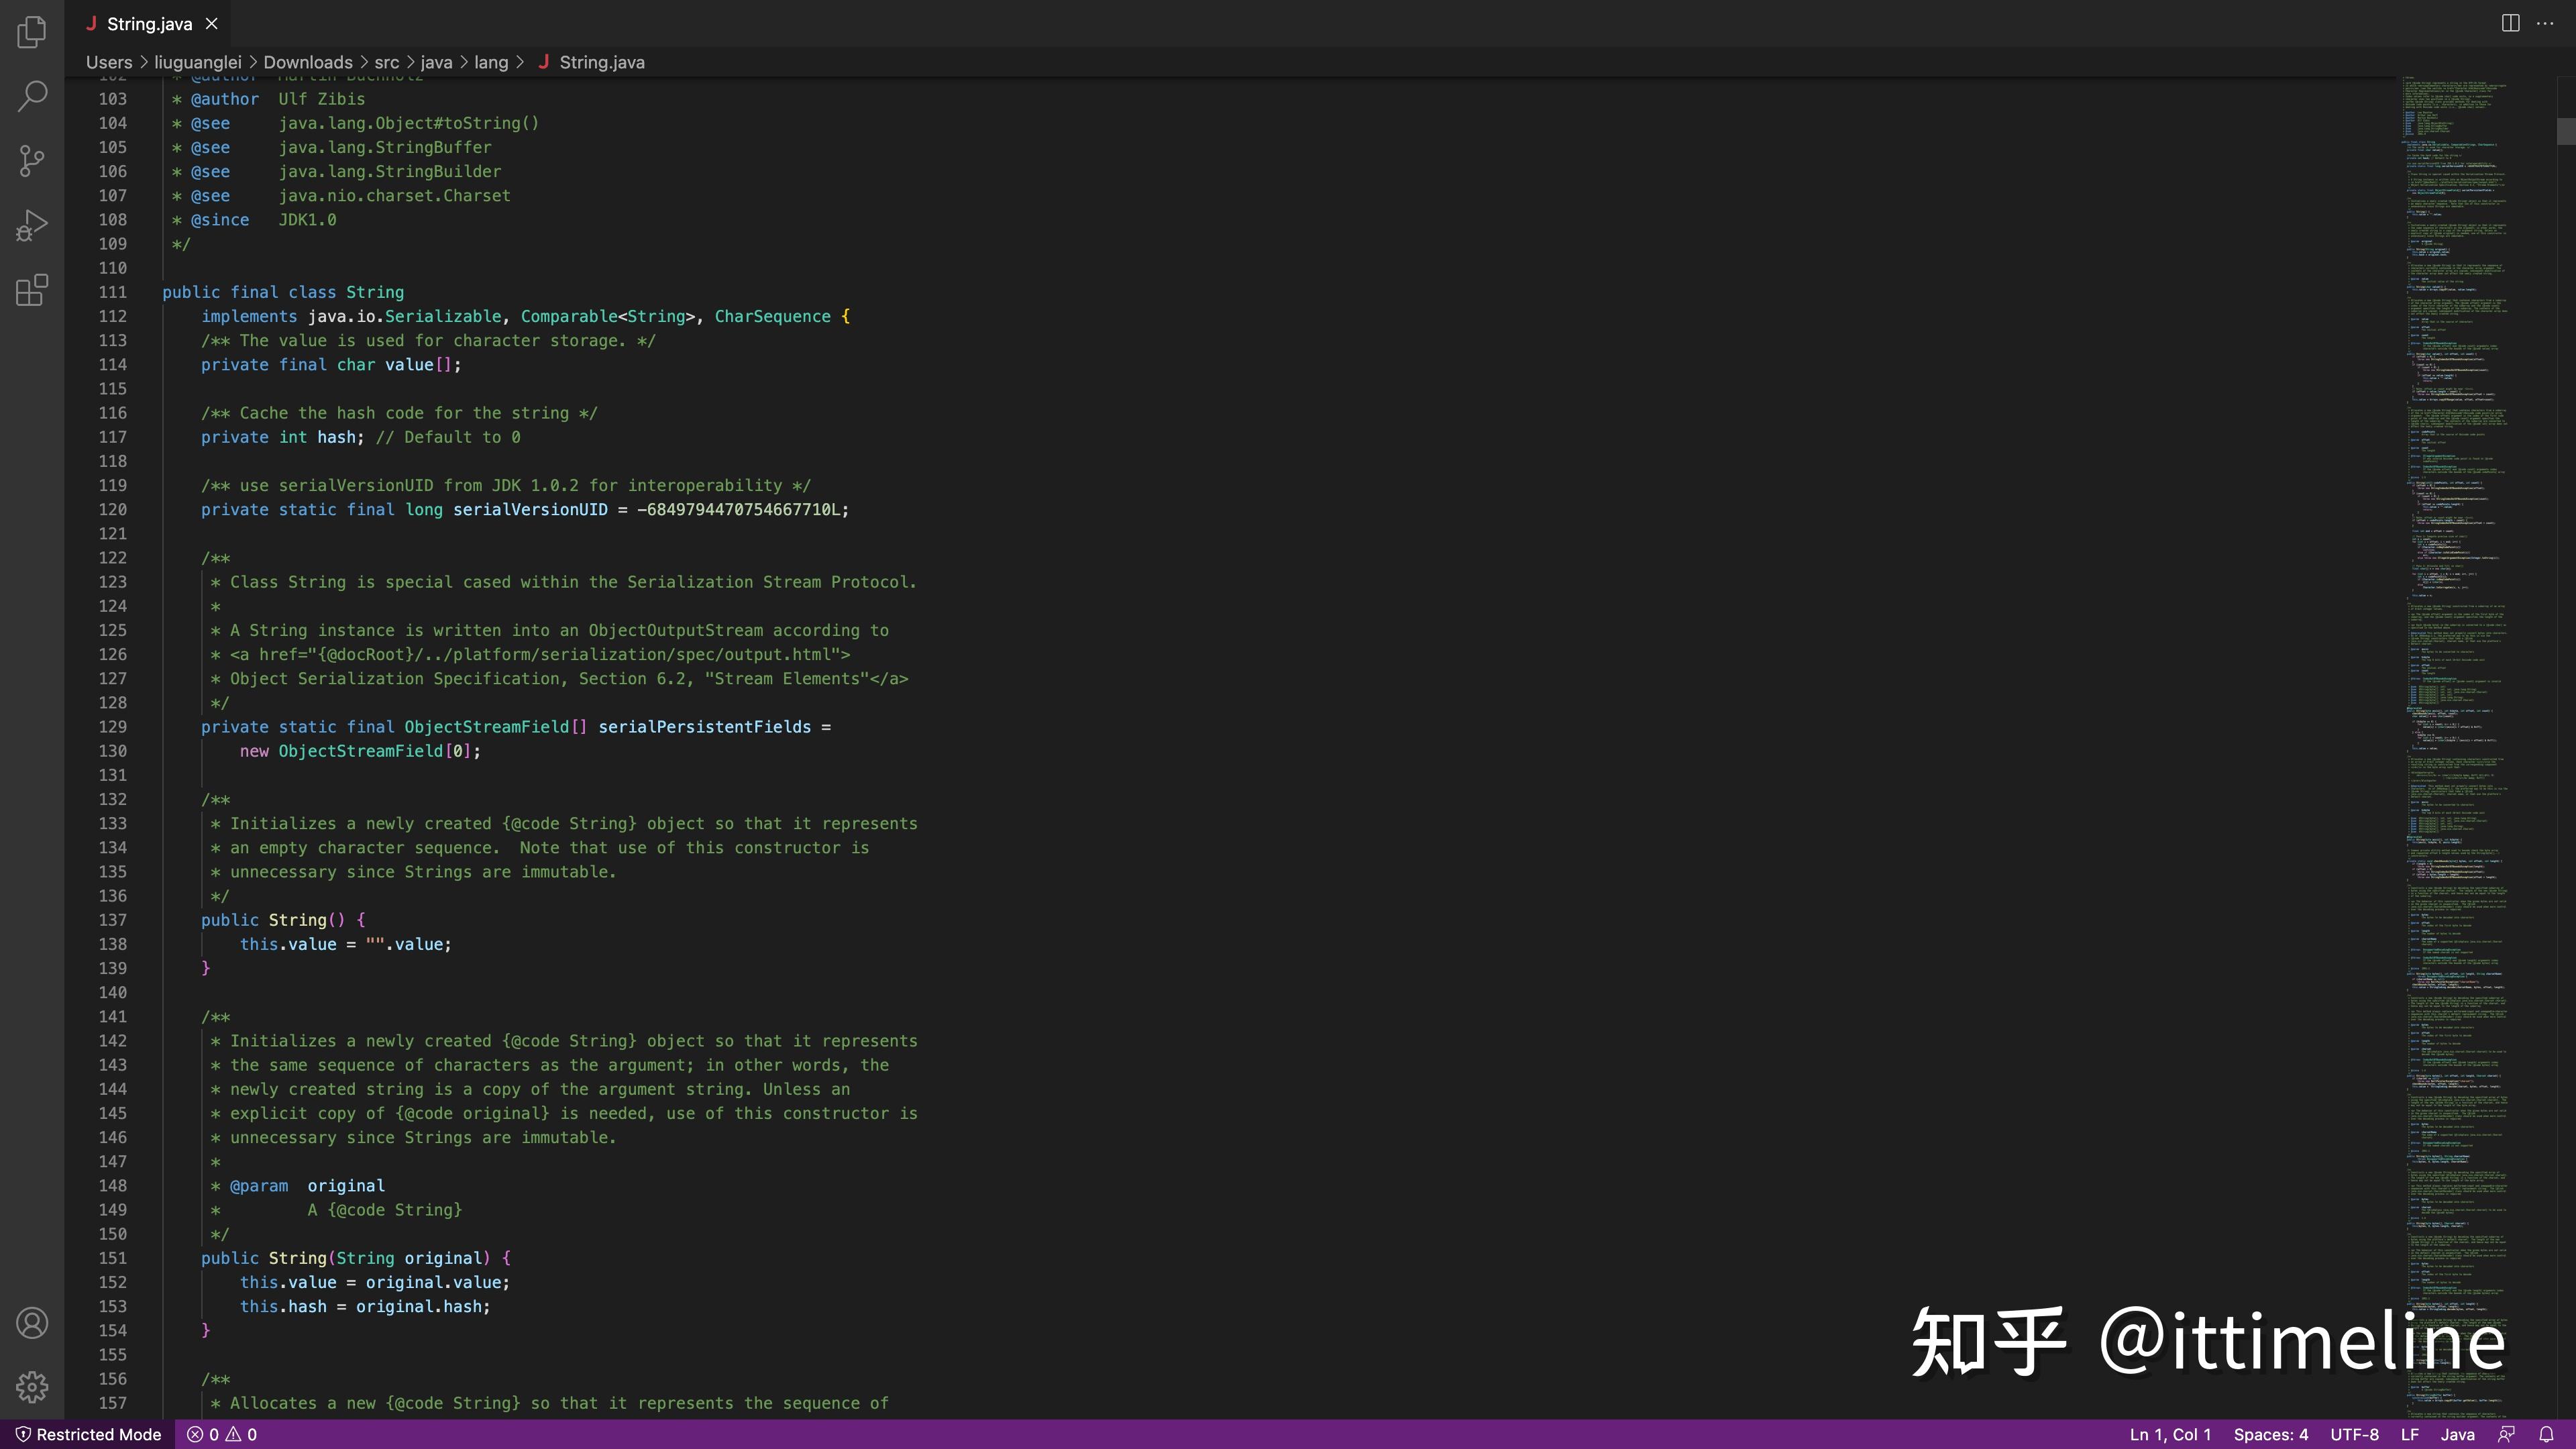Open the Manage gear menu
2576x1449 pixels.
pos(32,1387)
